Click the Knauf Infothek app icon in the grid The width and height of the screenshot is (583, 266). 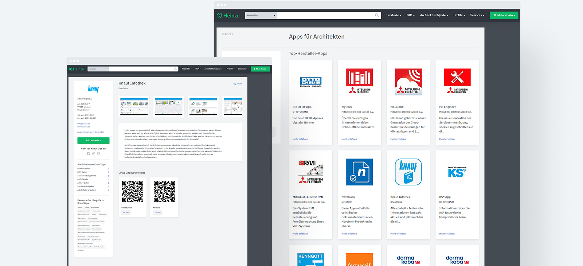pos(408,172)
